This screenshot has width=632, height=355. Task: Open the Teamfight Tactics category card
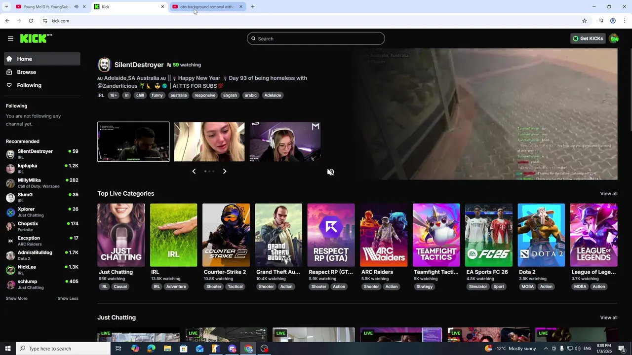(x=436, y=235)
